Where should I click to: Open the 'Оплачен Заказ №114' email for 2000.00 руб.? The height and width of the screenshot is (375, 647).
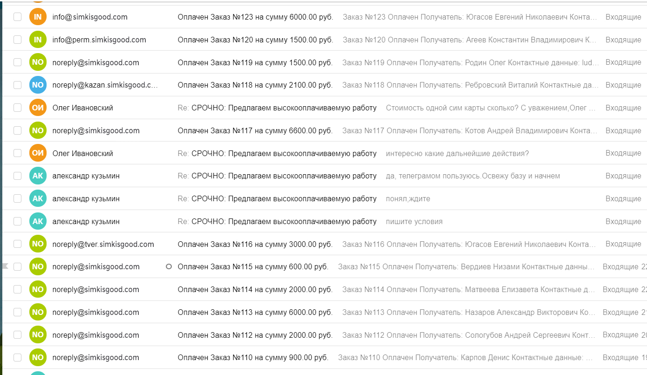pyautogui.click(x=255, y=290)
